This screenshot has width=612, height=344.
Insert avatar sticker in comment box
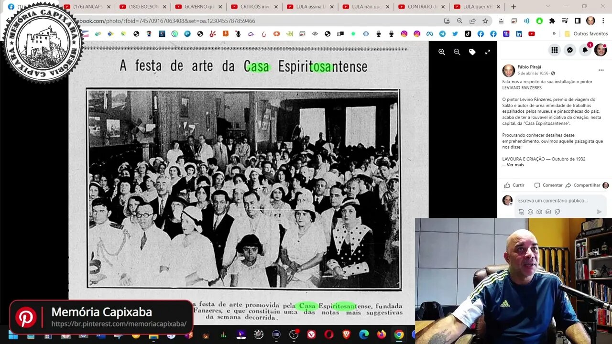tap(521, 212)
